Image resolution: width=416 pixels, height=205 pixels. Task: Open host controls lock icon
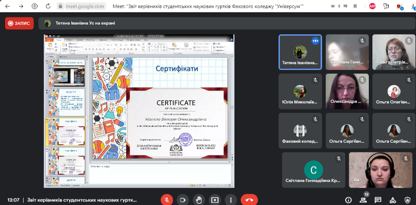click(408, 200)
